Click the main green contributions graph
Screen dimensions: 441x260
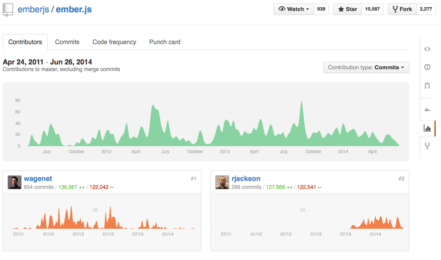tap(206, 122)
